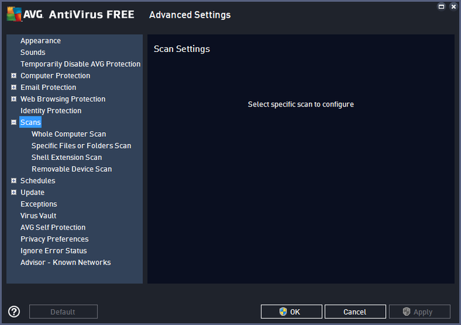The image size is (461, 325).
Task: Expand the Update node
Action: point(14,192)
